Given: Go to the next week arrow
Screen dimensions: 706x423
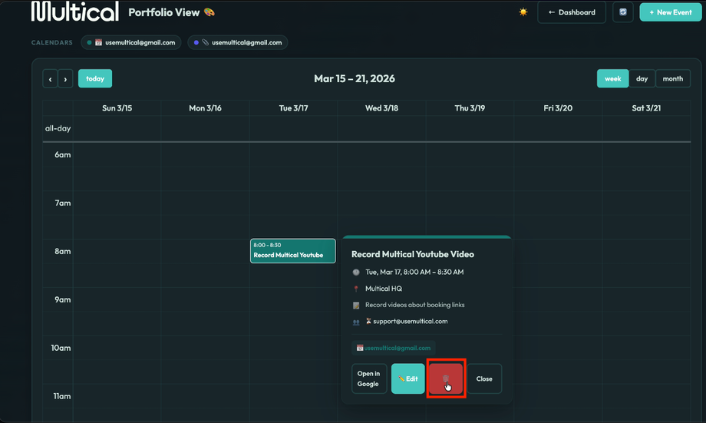Looking at the screenshot, I should click(x=65, y=79).
